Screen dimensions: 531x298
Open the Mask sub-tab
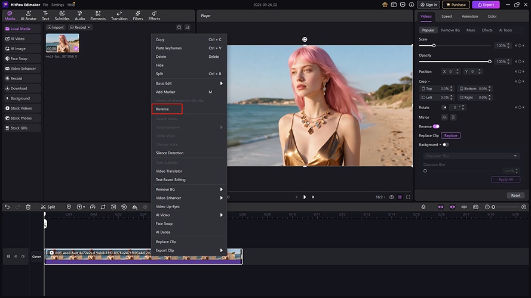tap(471, 30)
